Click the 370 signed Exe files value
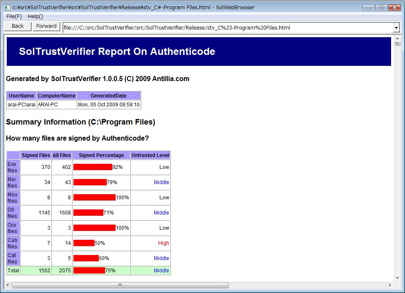 (x=46, y=167)
